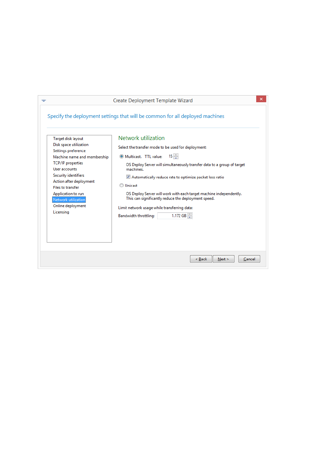Increase the TTL value with up arrow
The image size is (319, 451).
tap(176, 155)
